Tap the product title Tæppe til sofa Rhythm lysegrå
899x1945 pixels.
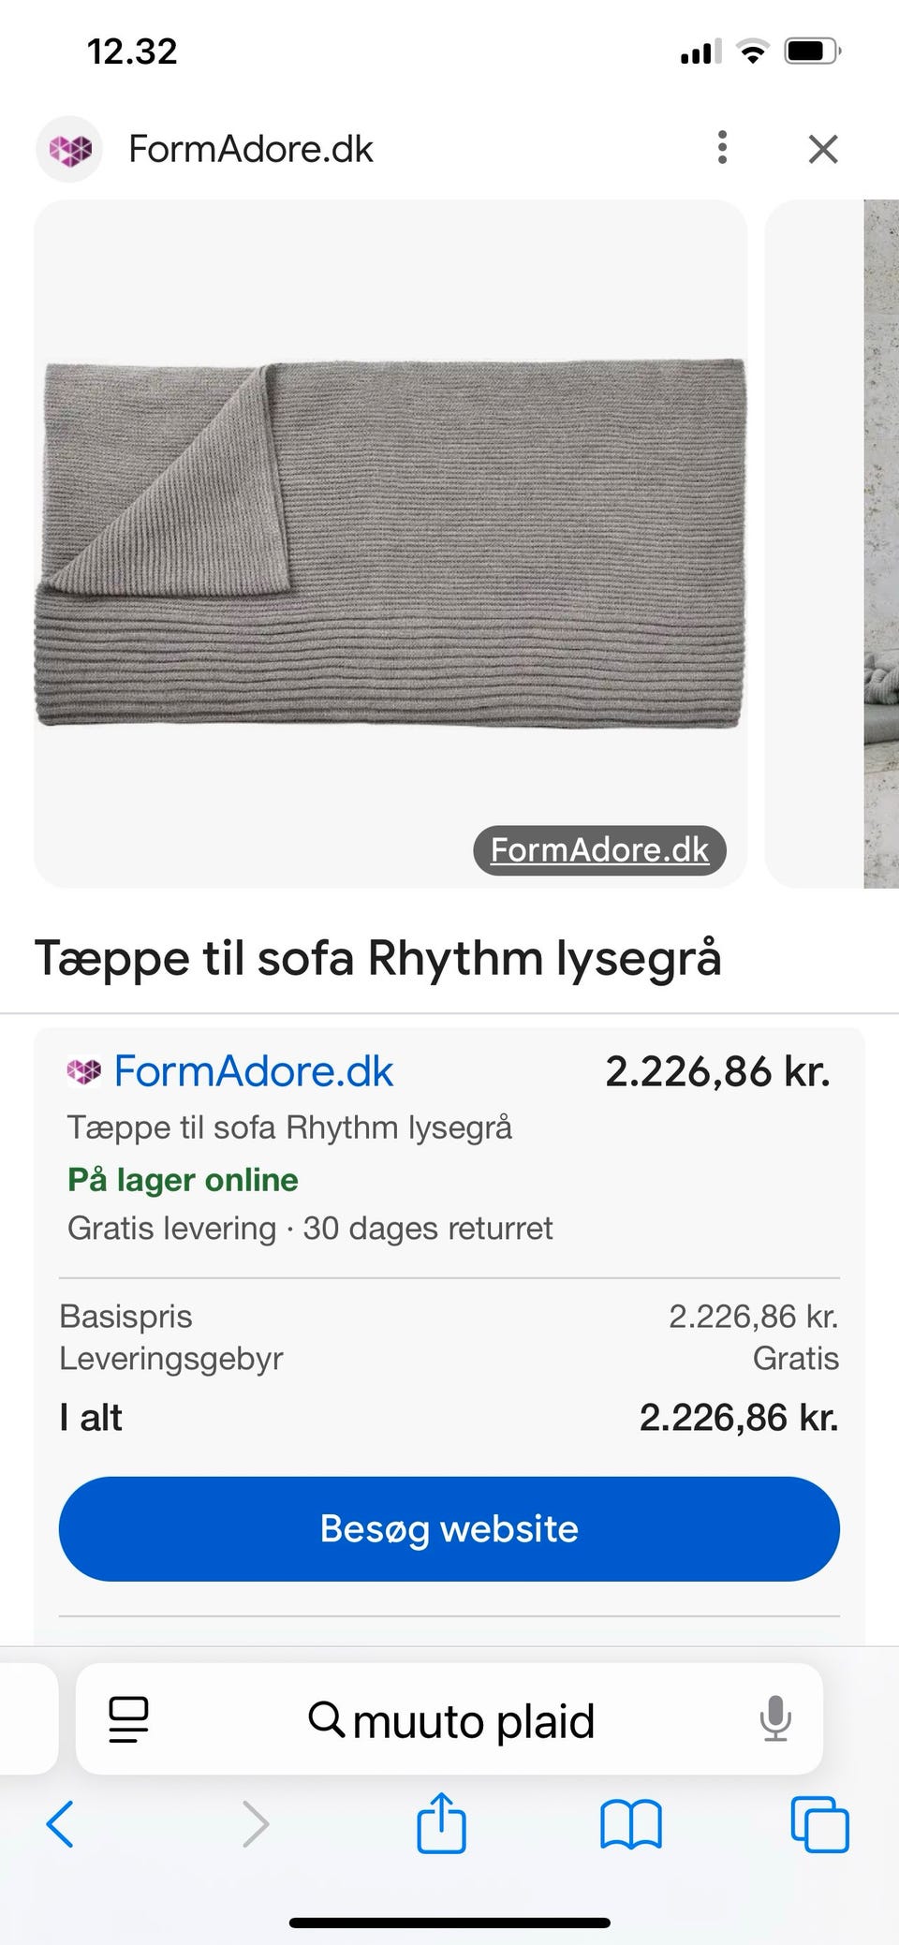coord(377,958)
